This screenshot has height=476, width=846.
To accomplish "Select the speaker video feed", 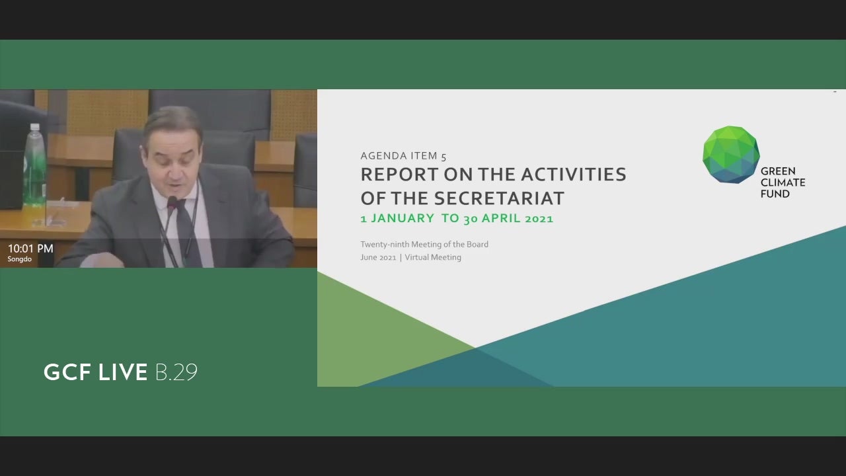I will point(159,178).
